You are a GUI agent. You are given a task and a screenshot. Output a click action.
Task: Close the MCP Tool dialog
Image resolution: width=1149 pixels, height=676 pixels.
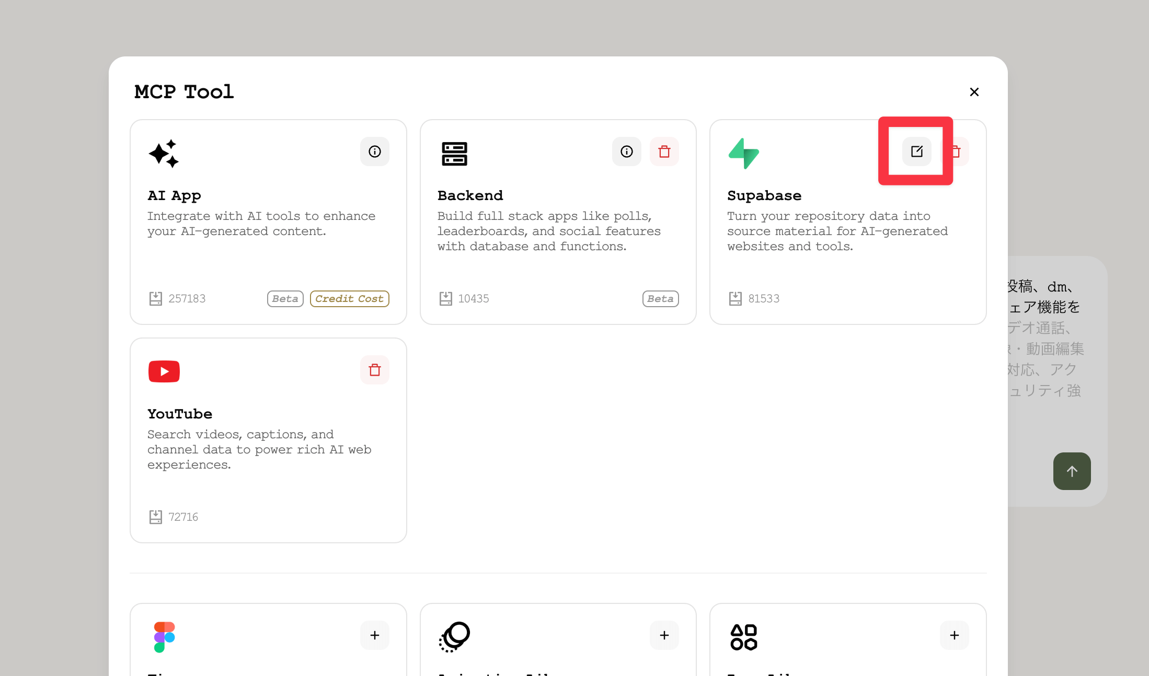pos(974,92)
